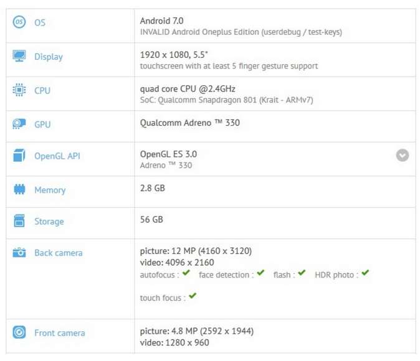The image size is (420, 361).
Task: Click the Memory chip icon
Action: [x=19, y=189]
